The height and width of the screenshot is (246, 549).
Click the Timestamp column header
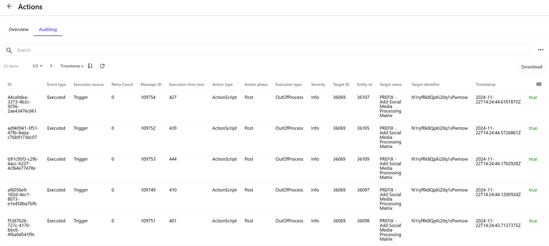[485, 84]
